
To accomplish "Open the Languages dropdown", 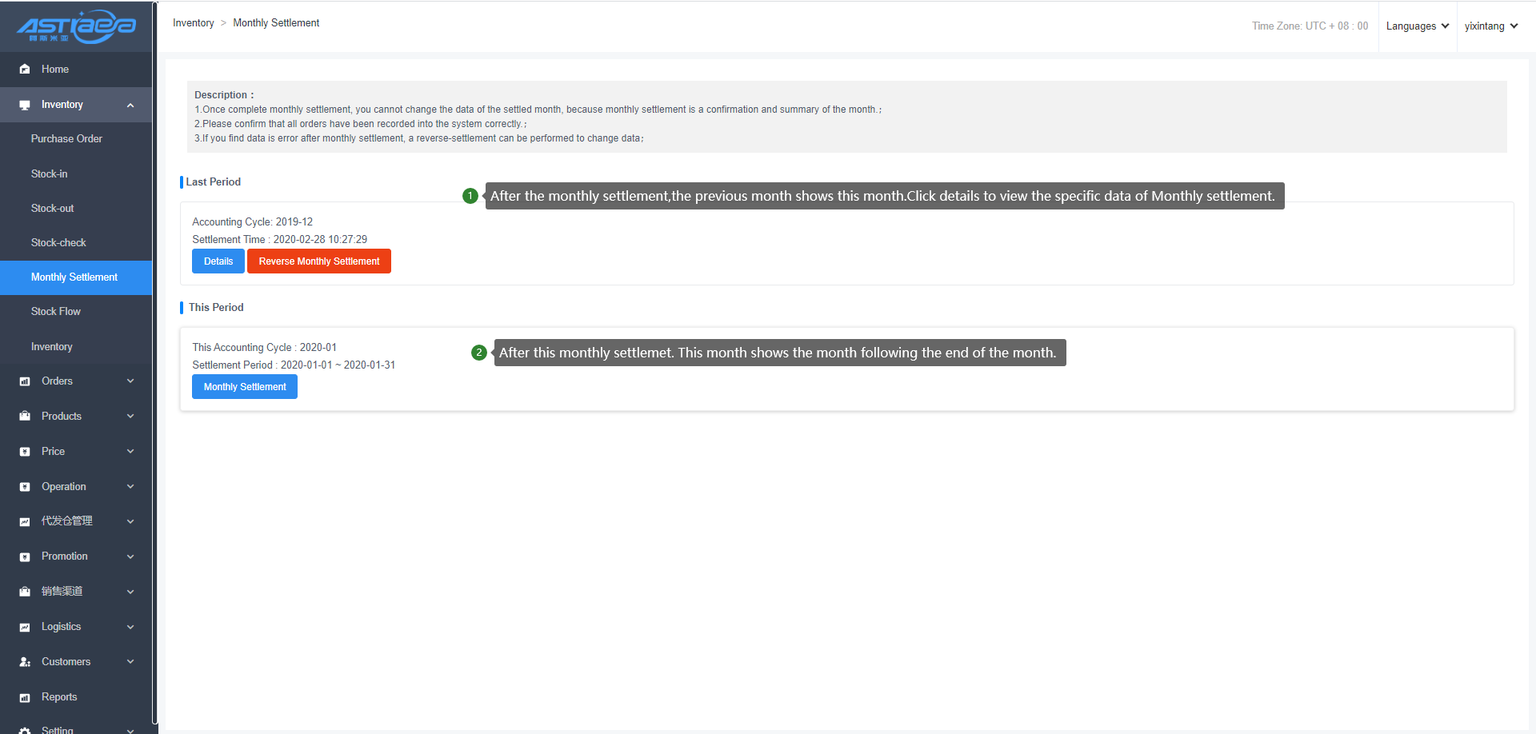I will click(x=1417, y=26).
